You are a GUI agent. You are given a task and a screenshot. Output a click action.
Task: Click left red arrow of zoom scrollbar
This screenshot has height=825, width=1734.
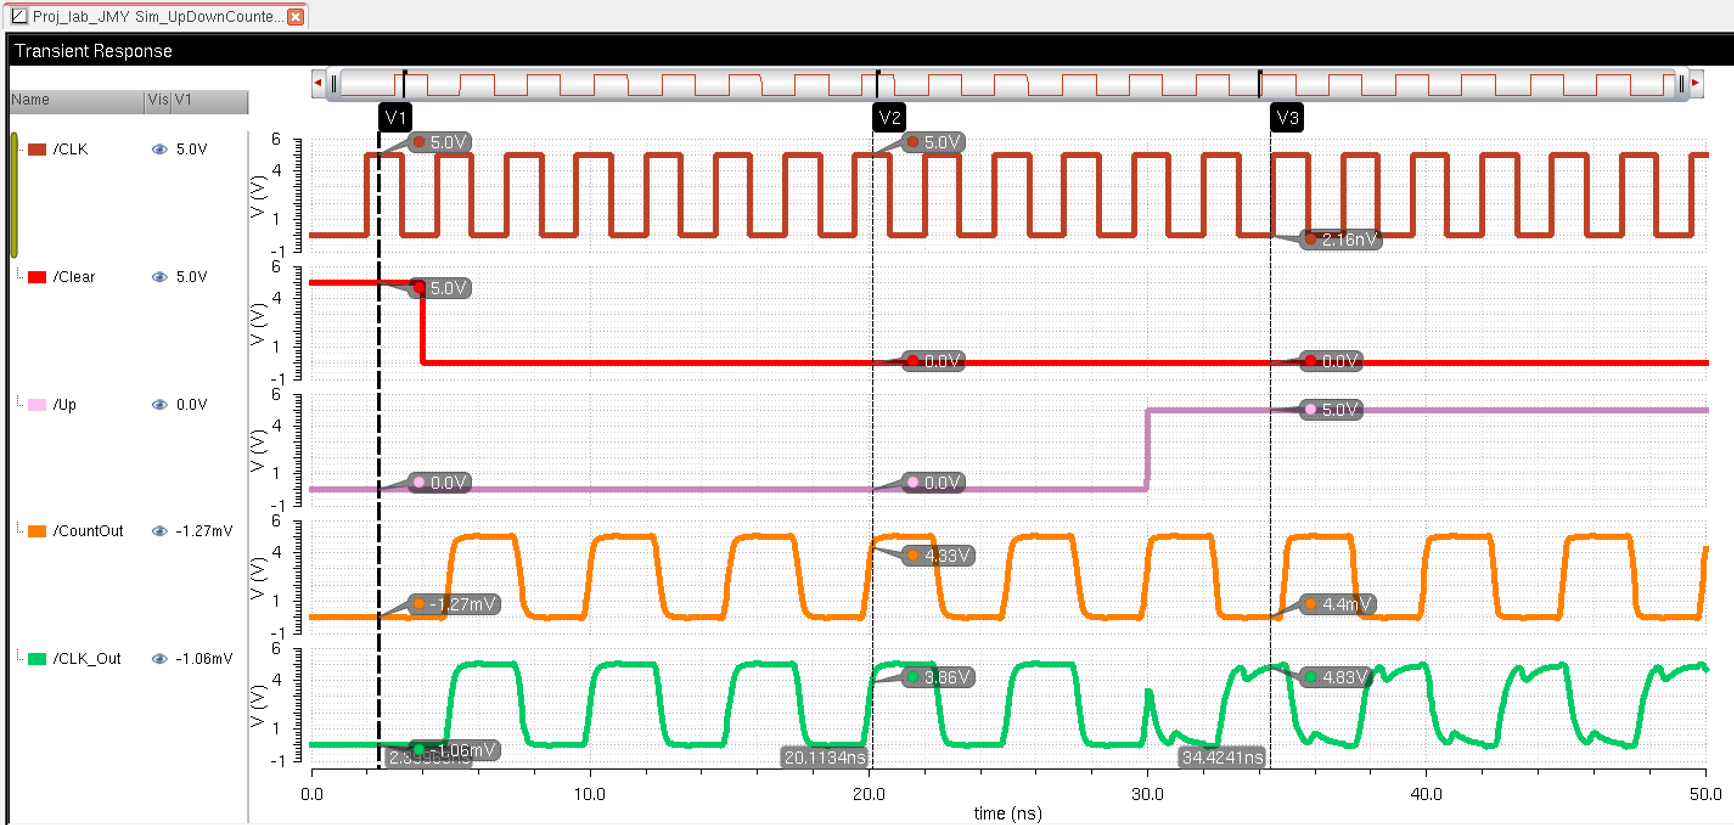coord(317,83)
